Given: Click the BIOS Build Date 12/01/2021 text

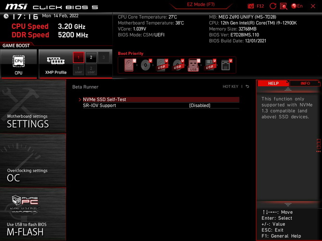Looking at the screenshot, I should [237, 41].
